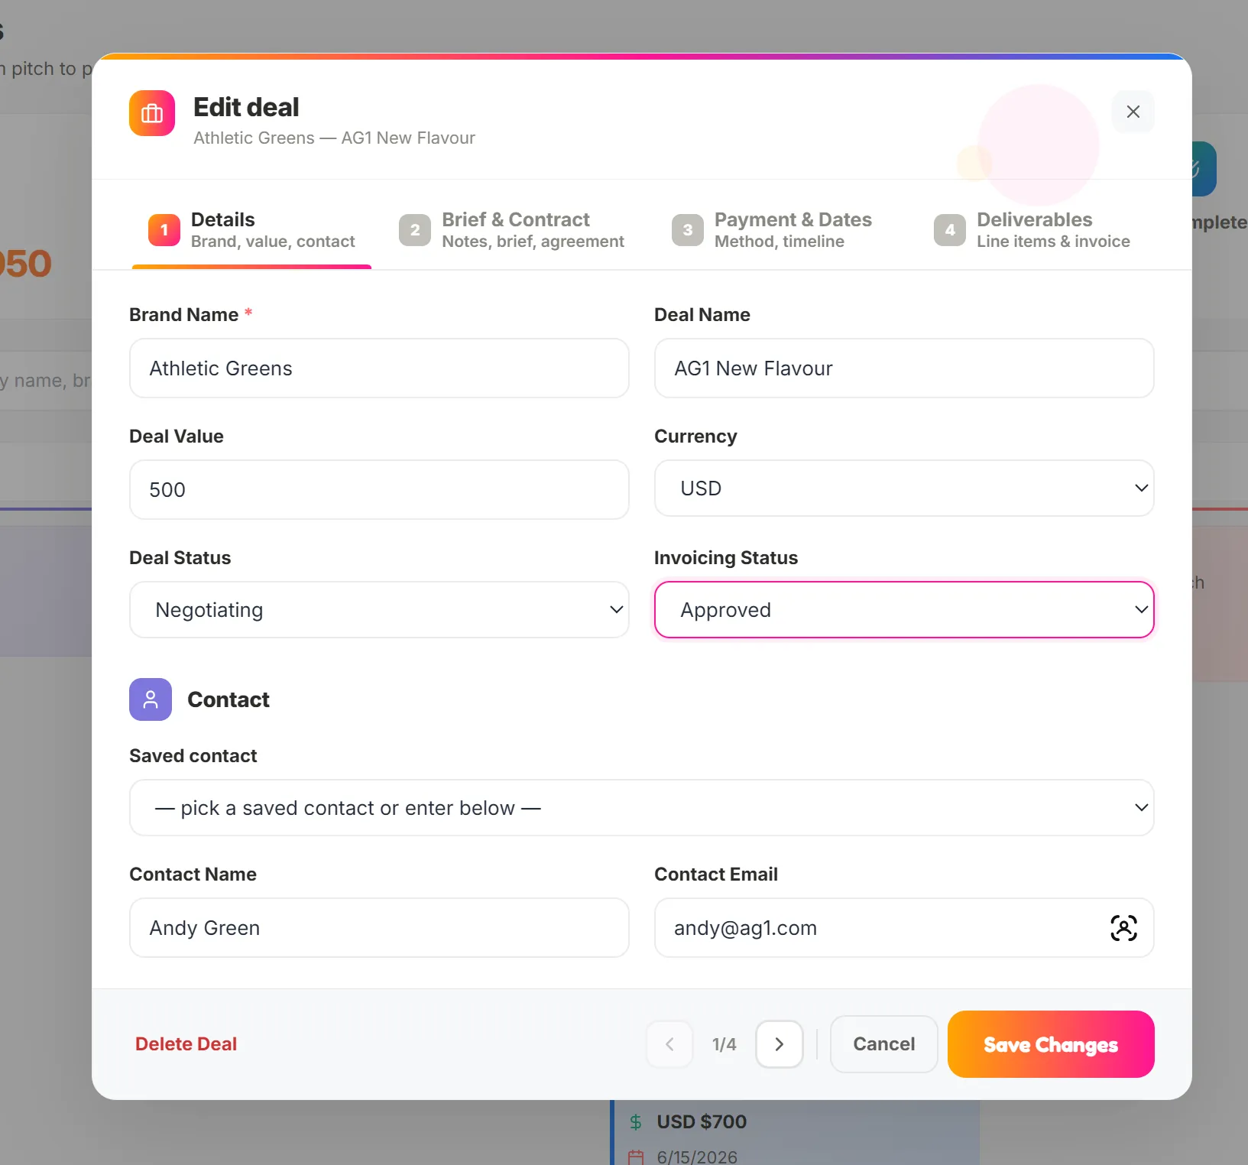Click the 'Athletic Greens — AG1 New Flavour' subtitle

pyautogui.click(x=334, y=138)
